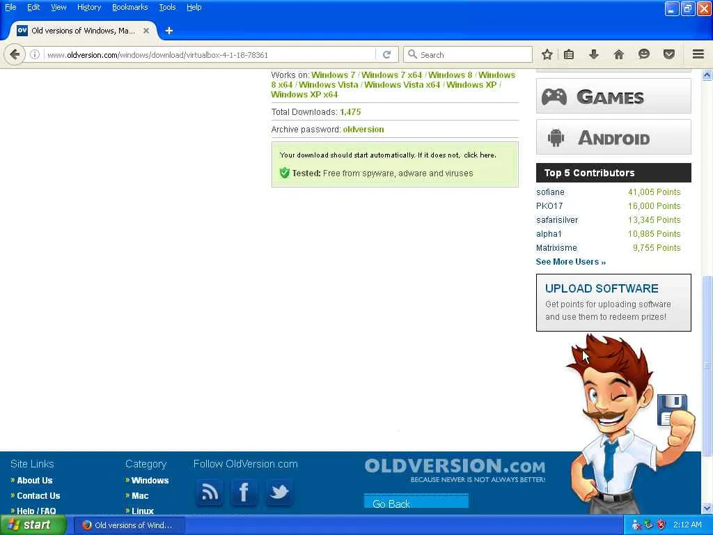
Task: Go to the Home page icon
Action: pos(618,54)
